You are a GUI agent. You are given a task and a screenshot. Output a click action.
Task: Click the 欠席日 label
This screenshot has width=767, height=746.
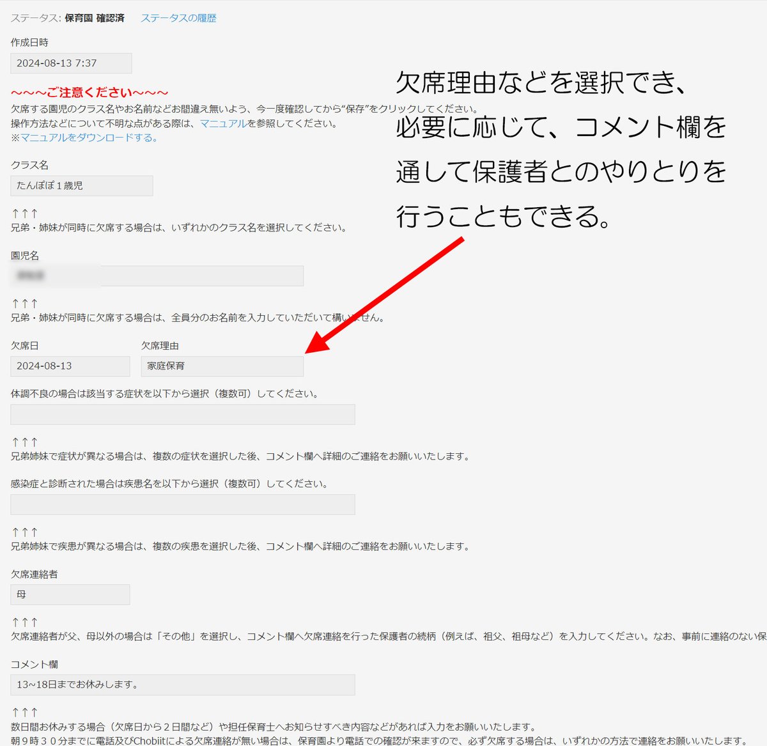[25, 345]
